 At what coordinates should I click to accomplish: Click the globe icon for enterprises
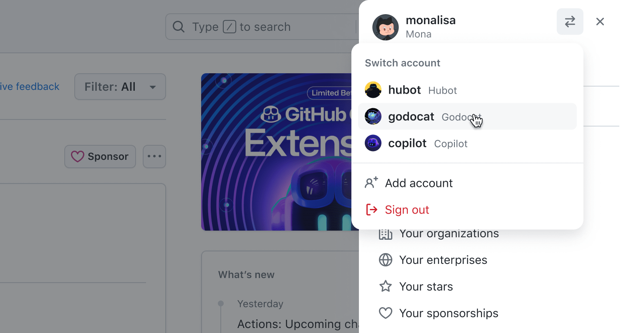pyautogui.click(x=386, y=260)
